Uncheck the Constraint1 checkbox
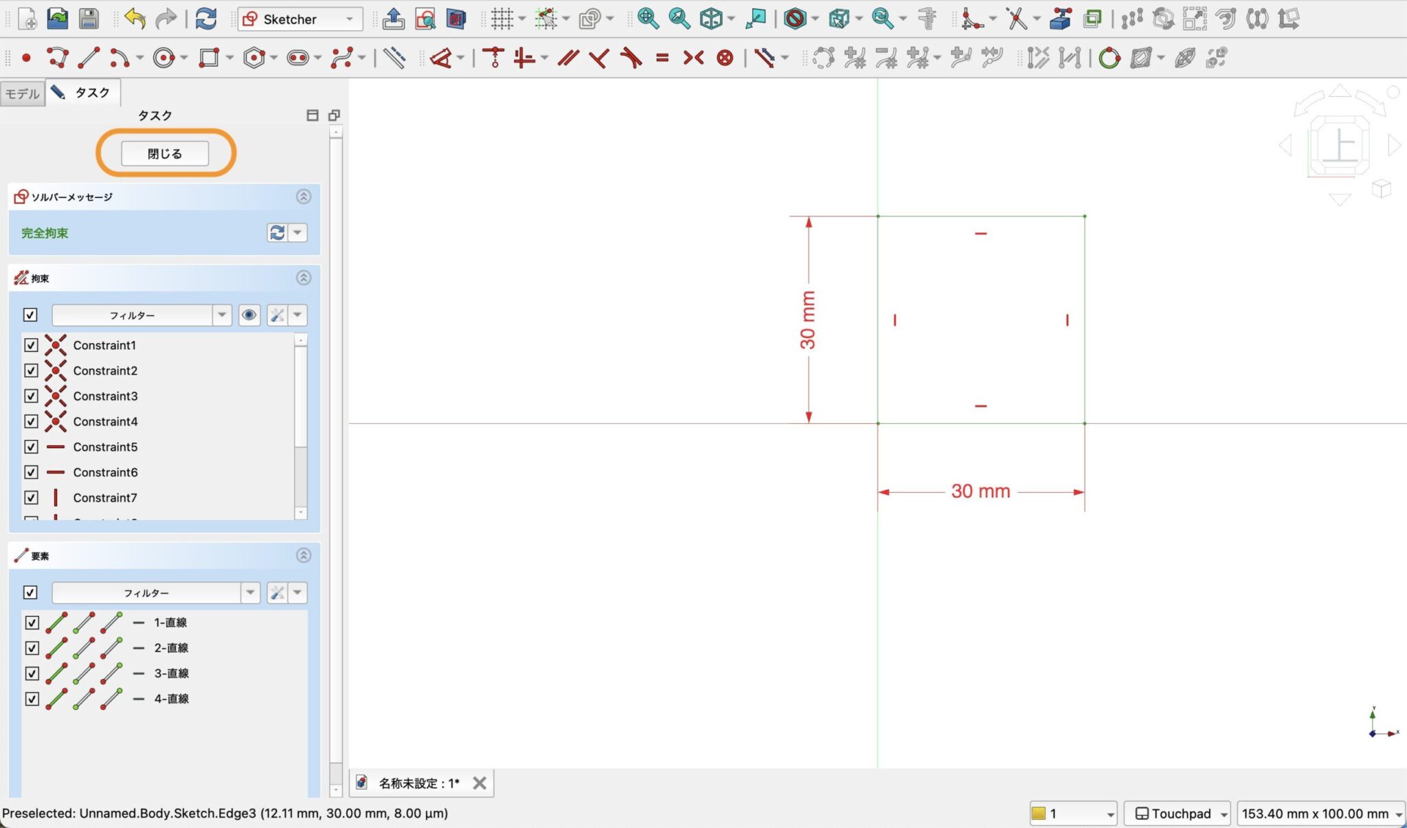1407x828 pixels. (31, 345)
